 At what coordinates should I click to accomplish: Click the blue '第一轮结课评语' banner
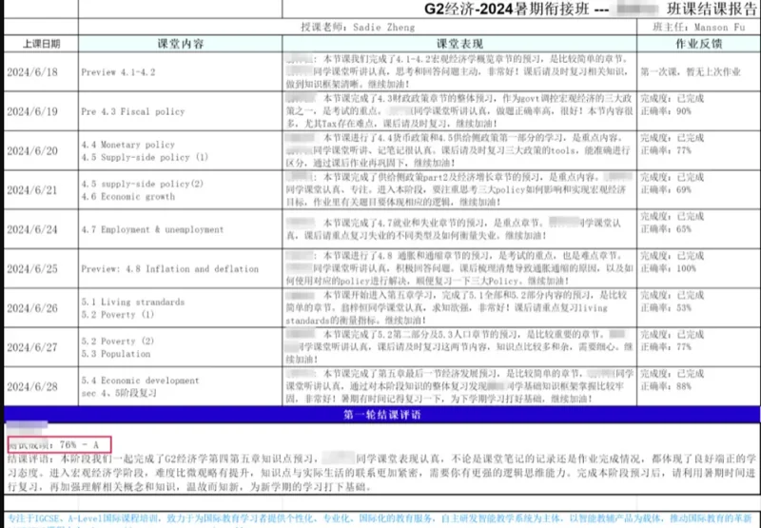pos(382,415)
